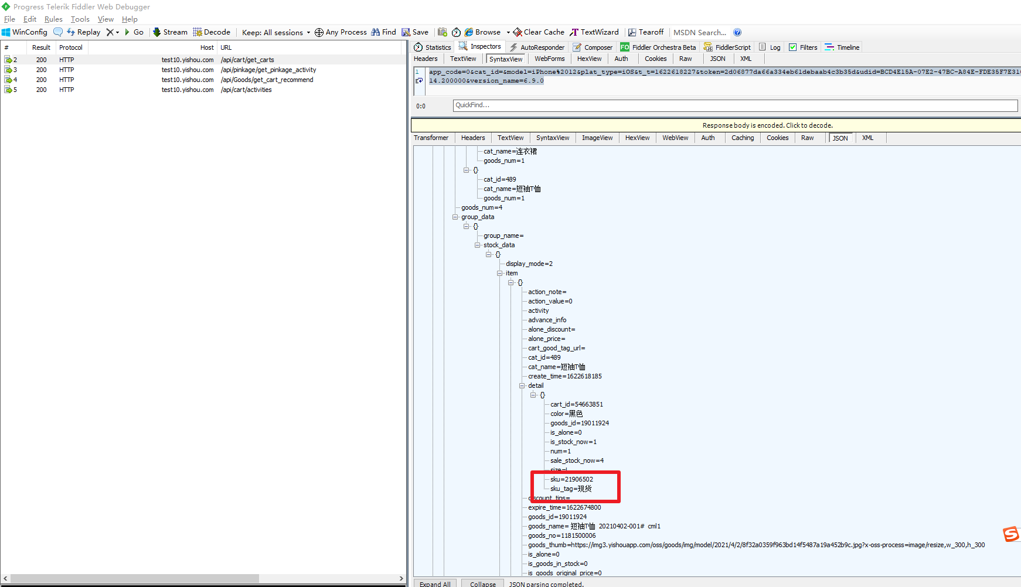Open the FiddlerScript tab
1021x587 pixels.
[727, 47]
